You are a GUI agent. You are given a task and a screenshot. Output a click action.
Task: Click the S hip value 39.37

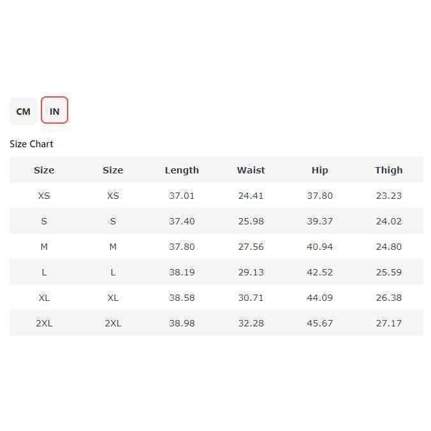point(319,221)
